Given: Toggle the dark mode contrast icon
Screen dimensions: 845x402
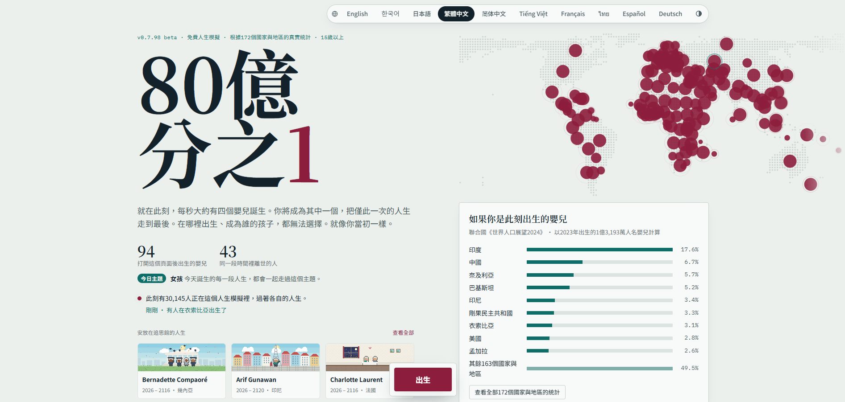Looking at the screenshot, I should click(x=699, y=14).
